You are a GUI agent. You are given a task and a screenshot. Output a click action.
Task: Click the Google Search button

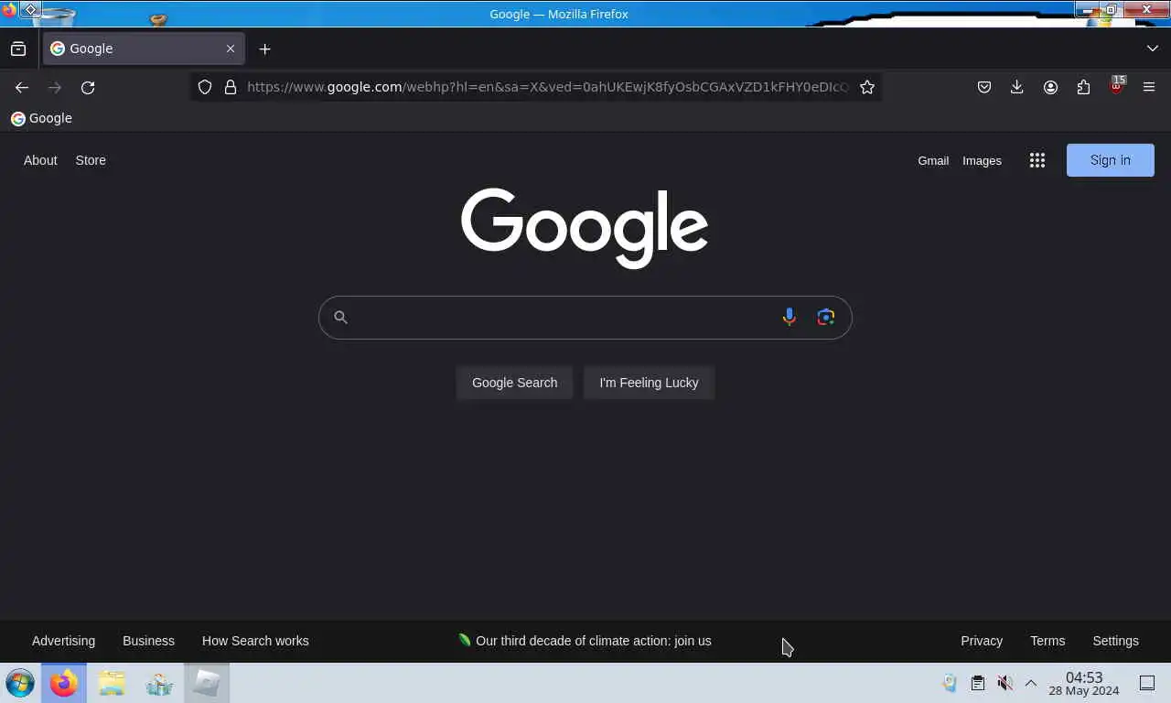pyautogui.click(x=514, y=383)
